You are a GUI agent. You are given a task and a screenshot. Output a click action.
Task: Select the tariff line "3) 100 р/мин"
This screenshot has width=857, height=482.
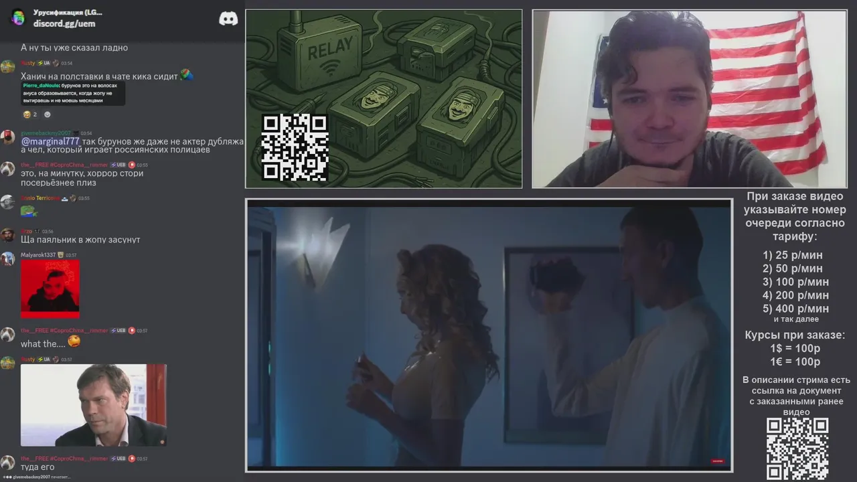[795, 282]
